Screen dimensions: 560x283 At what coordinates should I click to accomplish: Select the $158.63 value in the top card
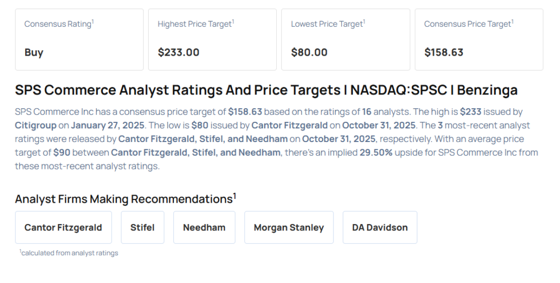click(444, 52)
